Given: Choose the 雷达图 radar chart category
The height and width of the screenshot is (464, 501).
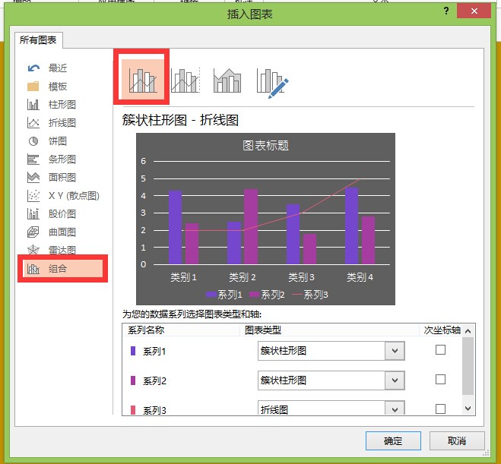Looking at the screenshot, I should click(x=62, y=250).
